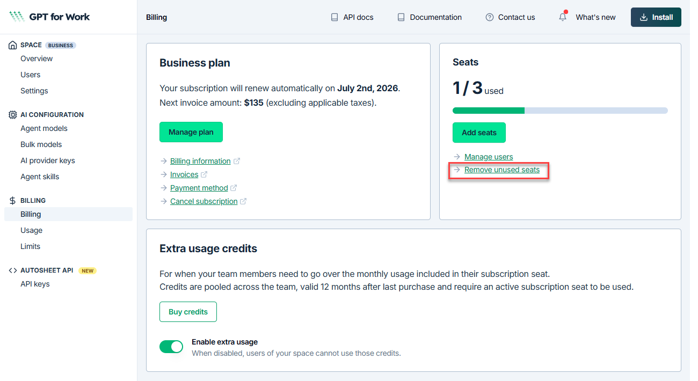The width and height of the screenshot is (698, 381).
Task: Click the Buy credits button
Action: (x=188, y=312)
